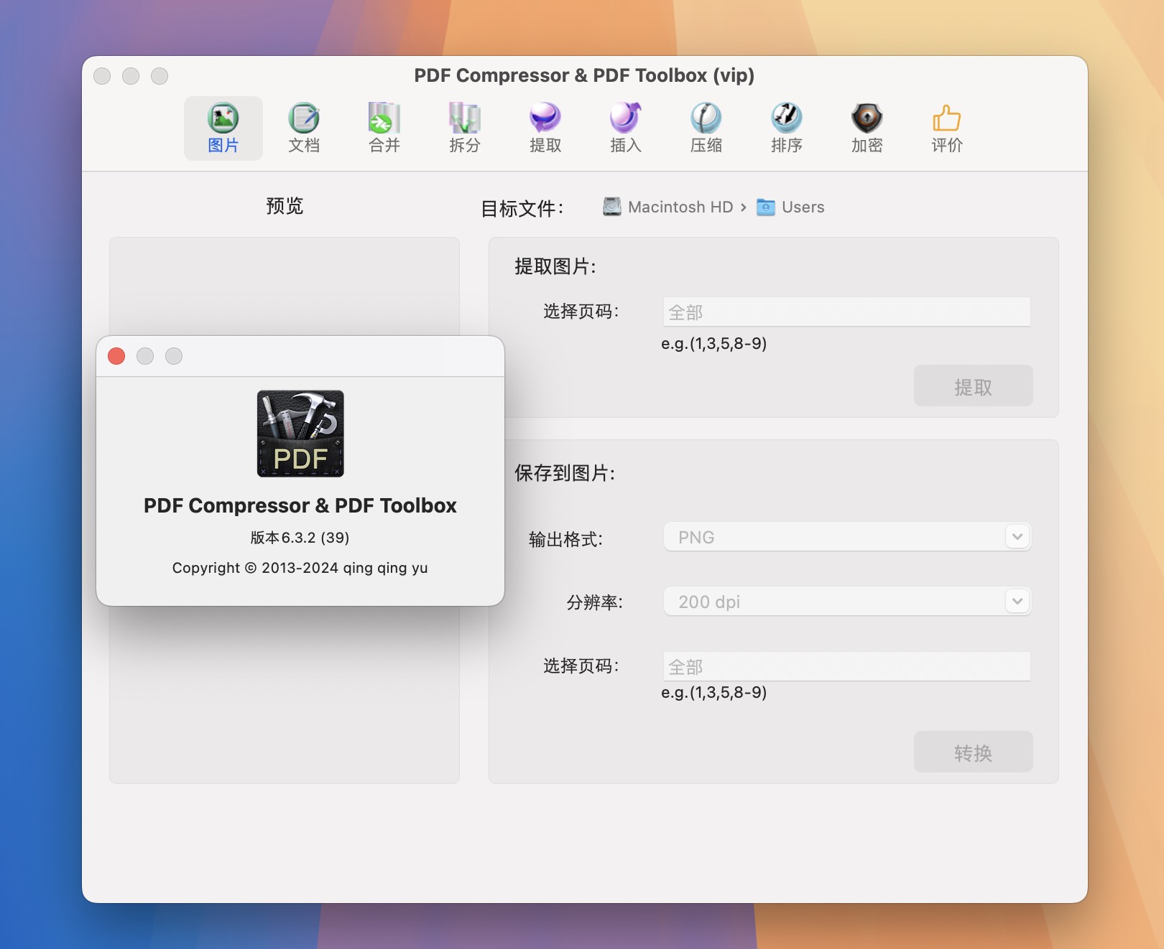The height and width of the screenshot is (949, 1164).
Task: Select the 排序 page sorting tool
Action: tap(785, 128)
